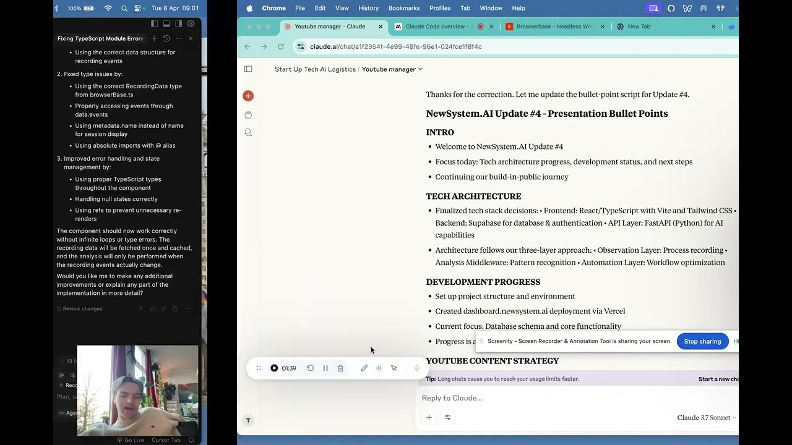Open the File menu

(300, 8)
